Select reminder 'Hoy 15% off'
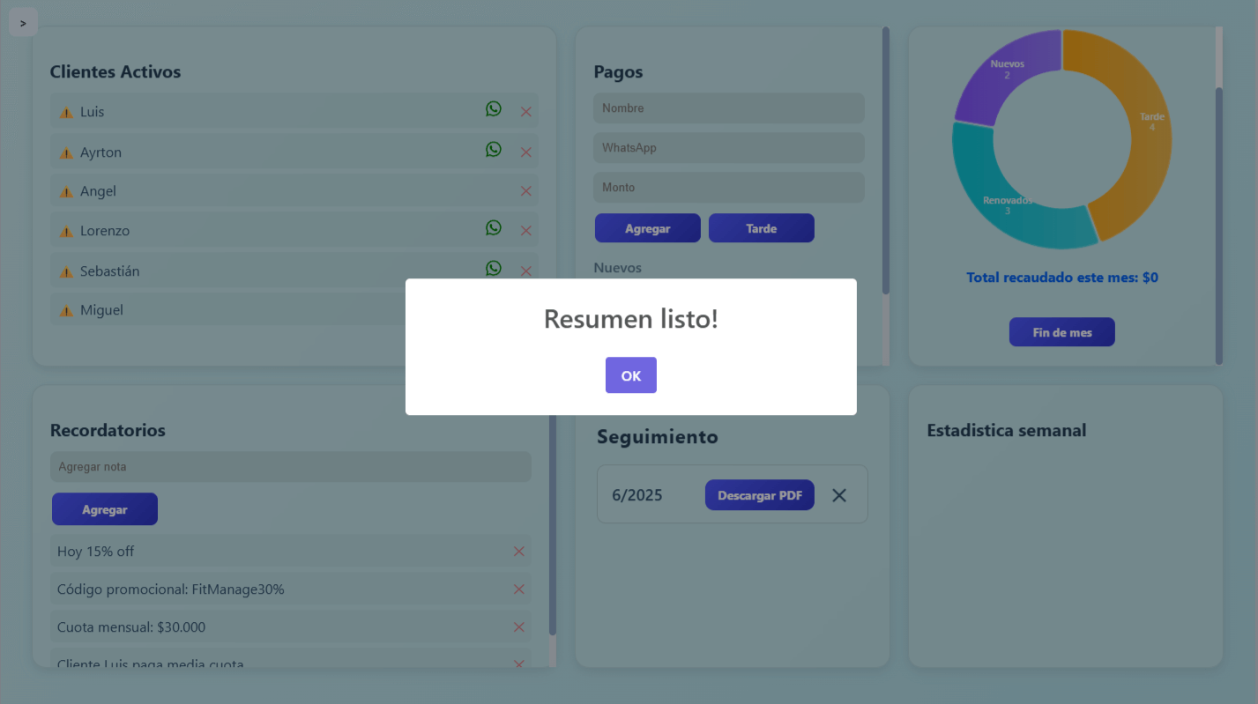Viewport: 1258px width, 704px height. (96, 552)
